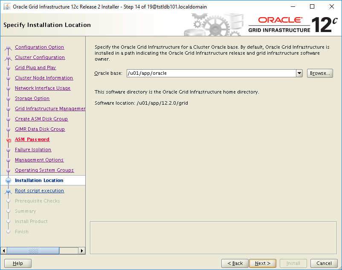Open Management Options step
The image size is (342, 270).
(x=39, y=160)
